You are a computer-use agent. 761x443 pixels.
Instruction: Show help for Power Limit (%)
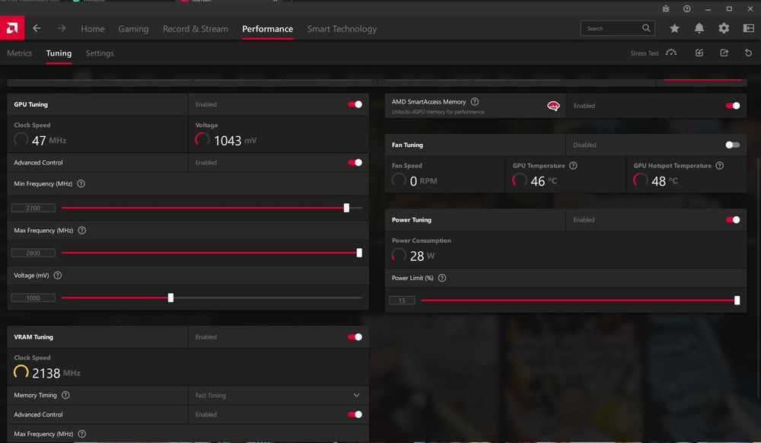point(441,279)
